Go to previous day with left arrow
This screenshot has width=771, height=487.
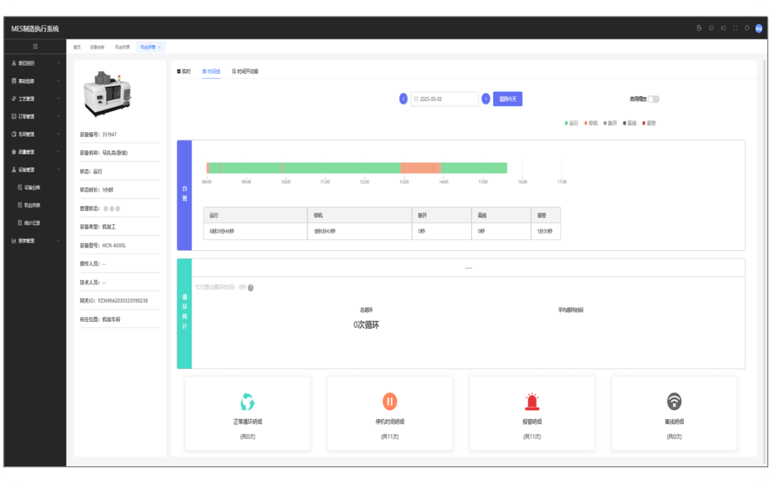point(403,99)
